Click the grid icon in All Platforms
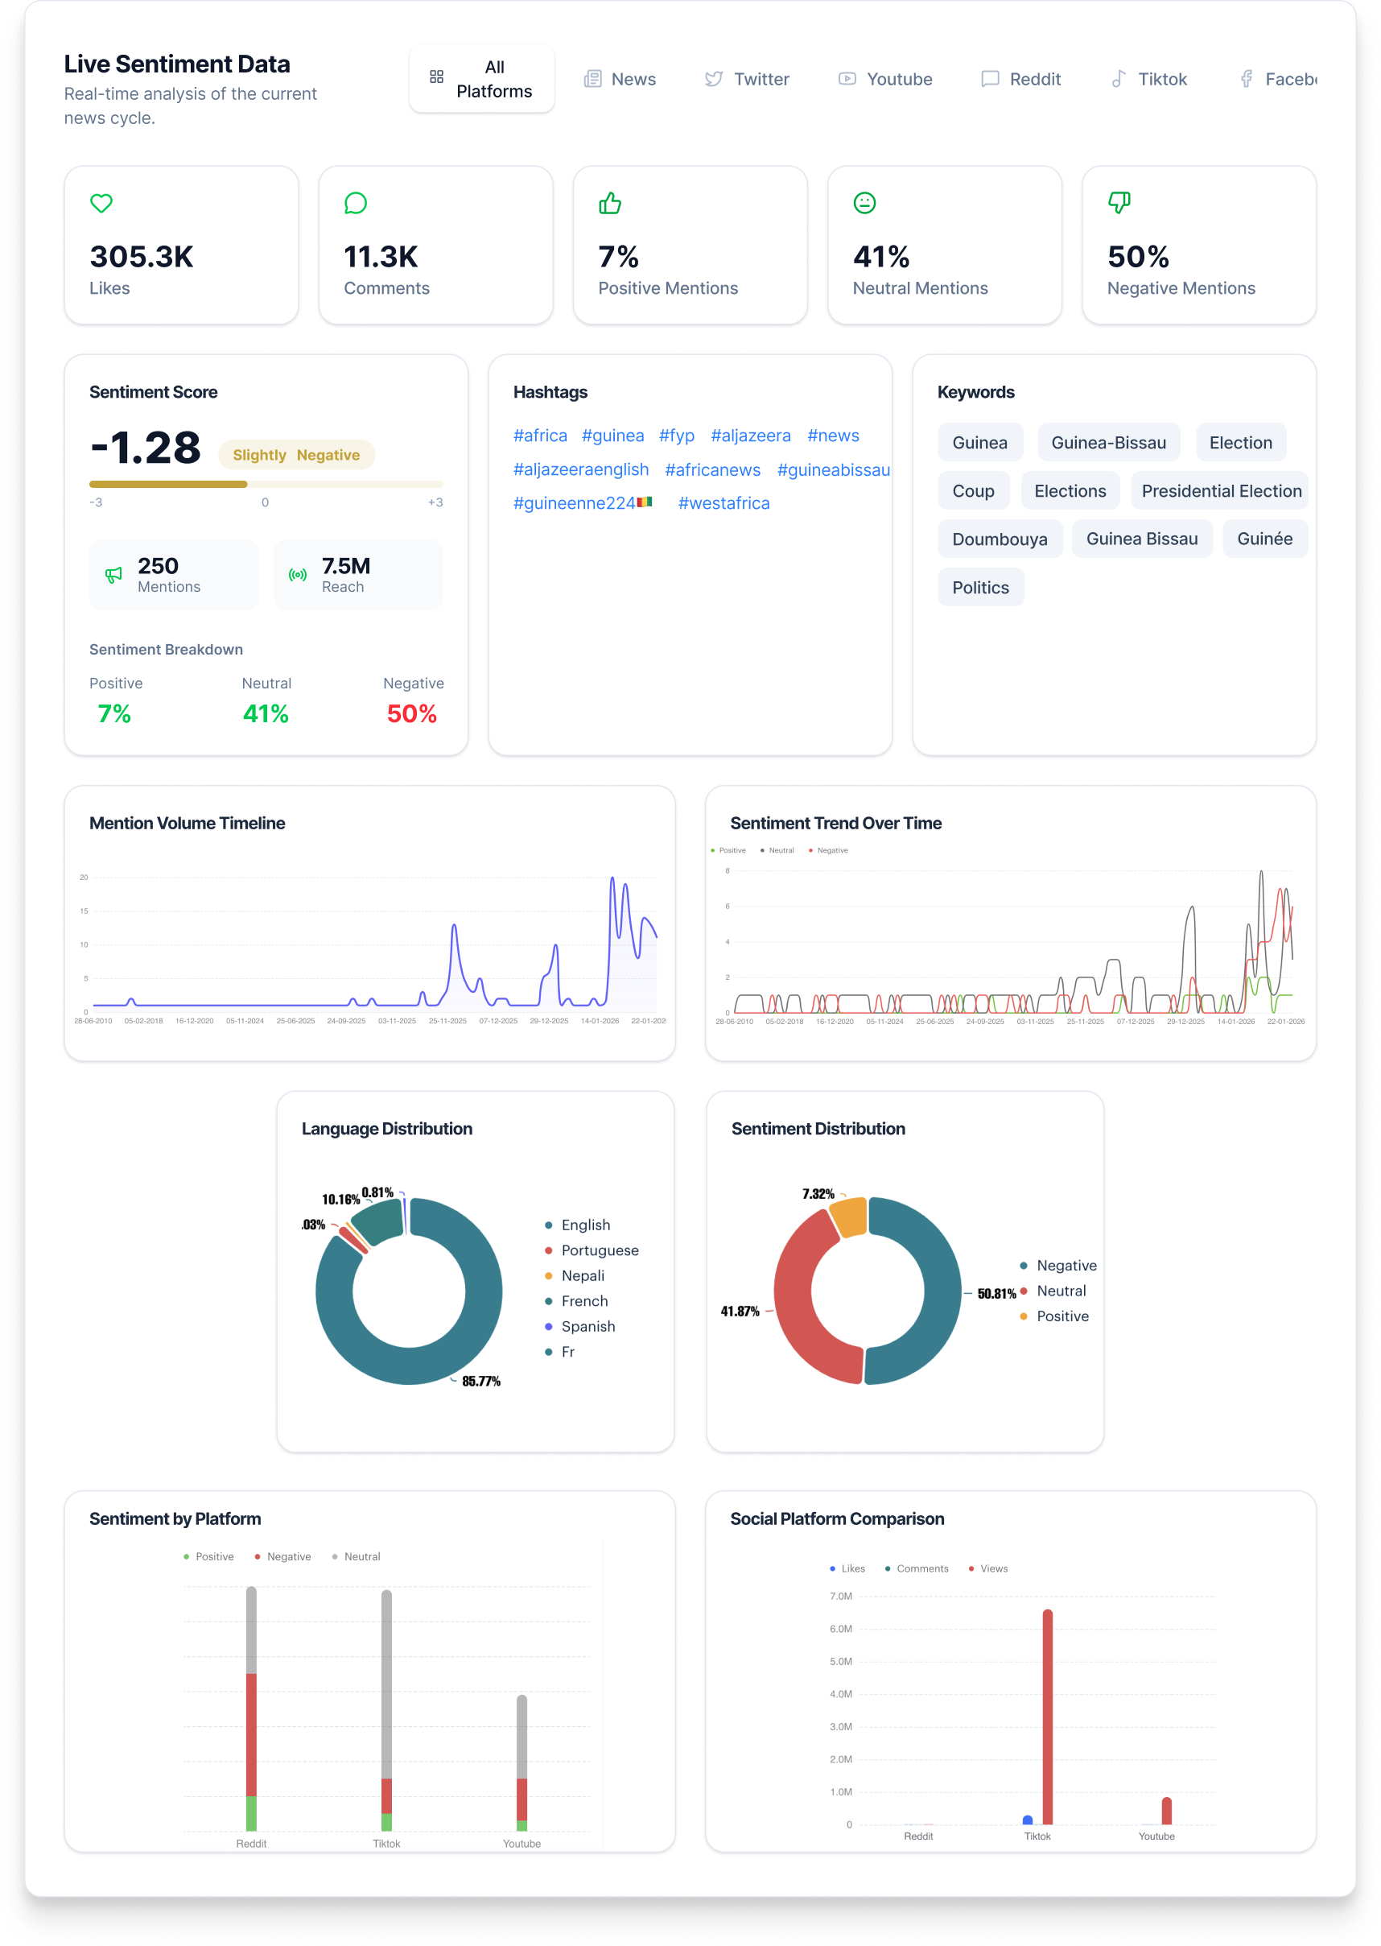Viewport: 1381px width, 1946px height. (436, 77)
